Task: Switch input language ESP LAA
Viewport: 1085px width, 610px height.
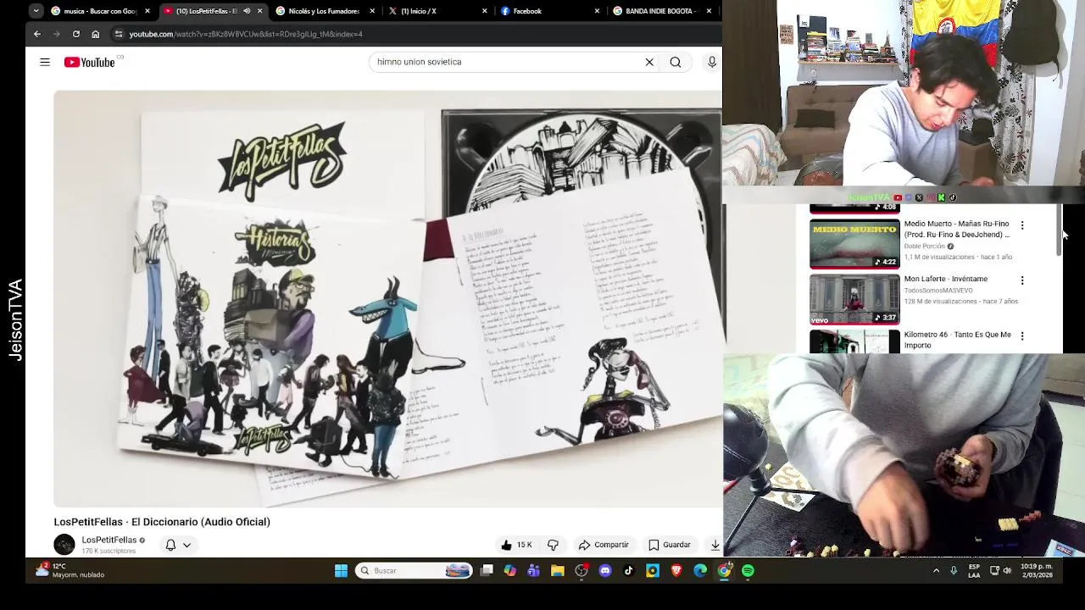Action: click(x=975, y=570)
